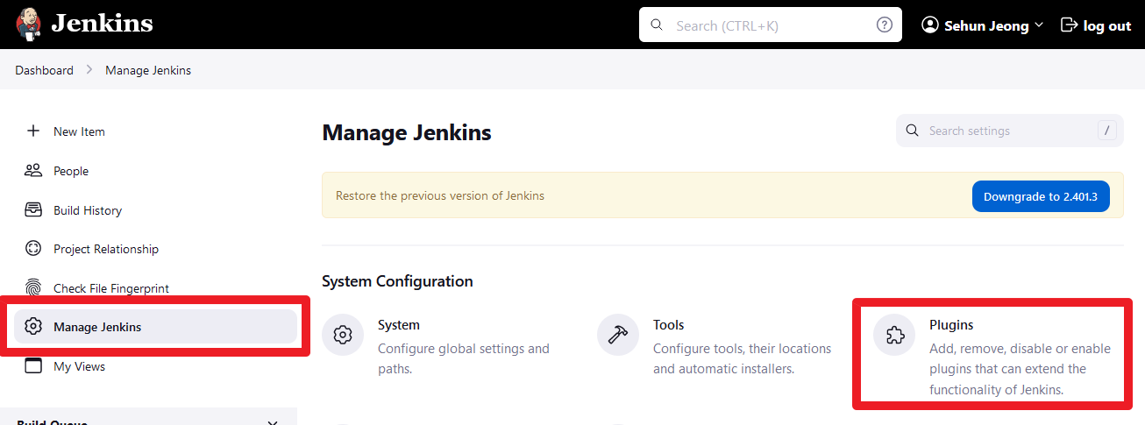Click the Tools hammer icon

point(618,335)
